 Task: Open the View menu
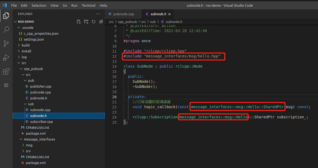click(54, 5)
